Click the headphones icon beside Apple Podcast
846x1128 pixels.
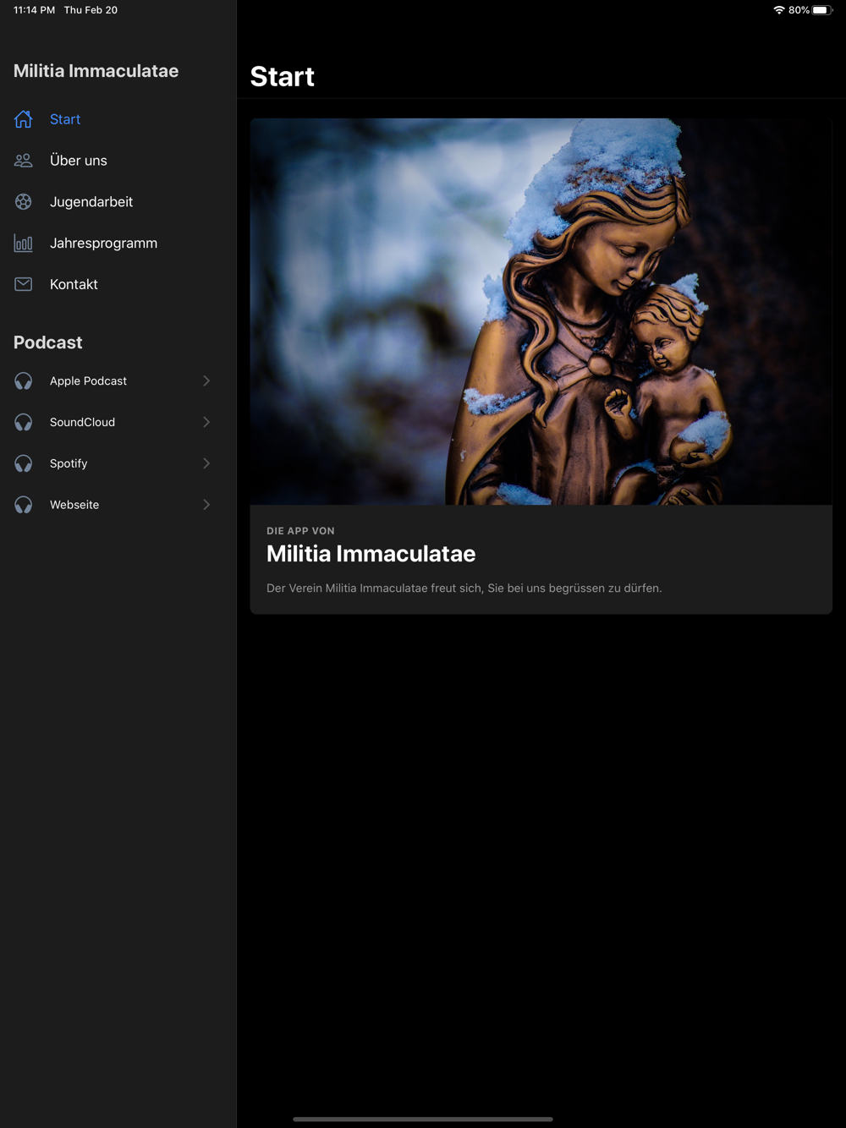pyautogui.click(x=24, y=381)
